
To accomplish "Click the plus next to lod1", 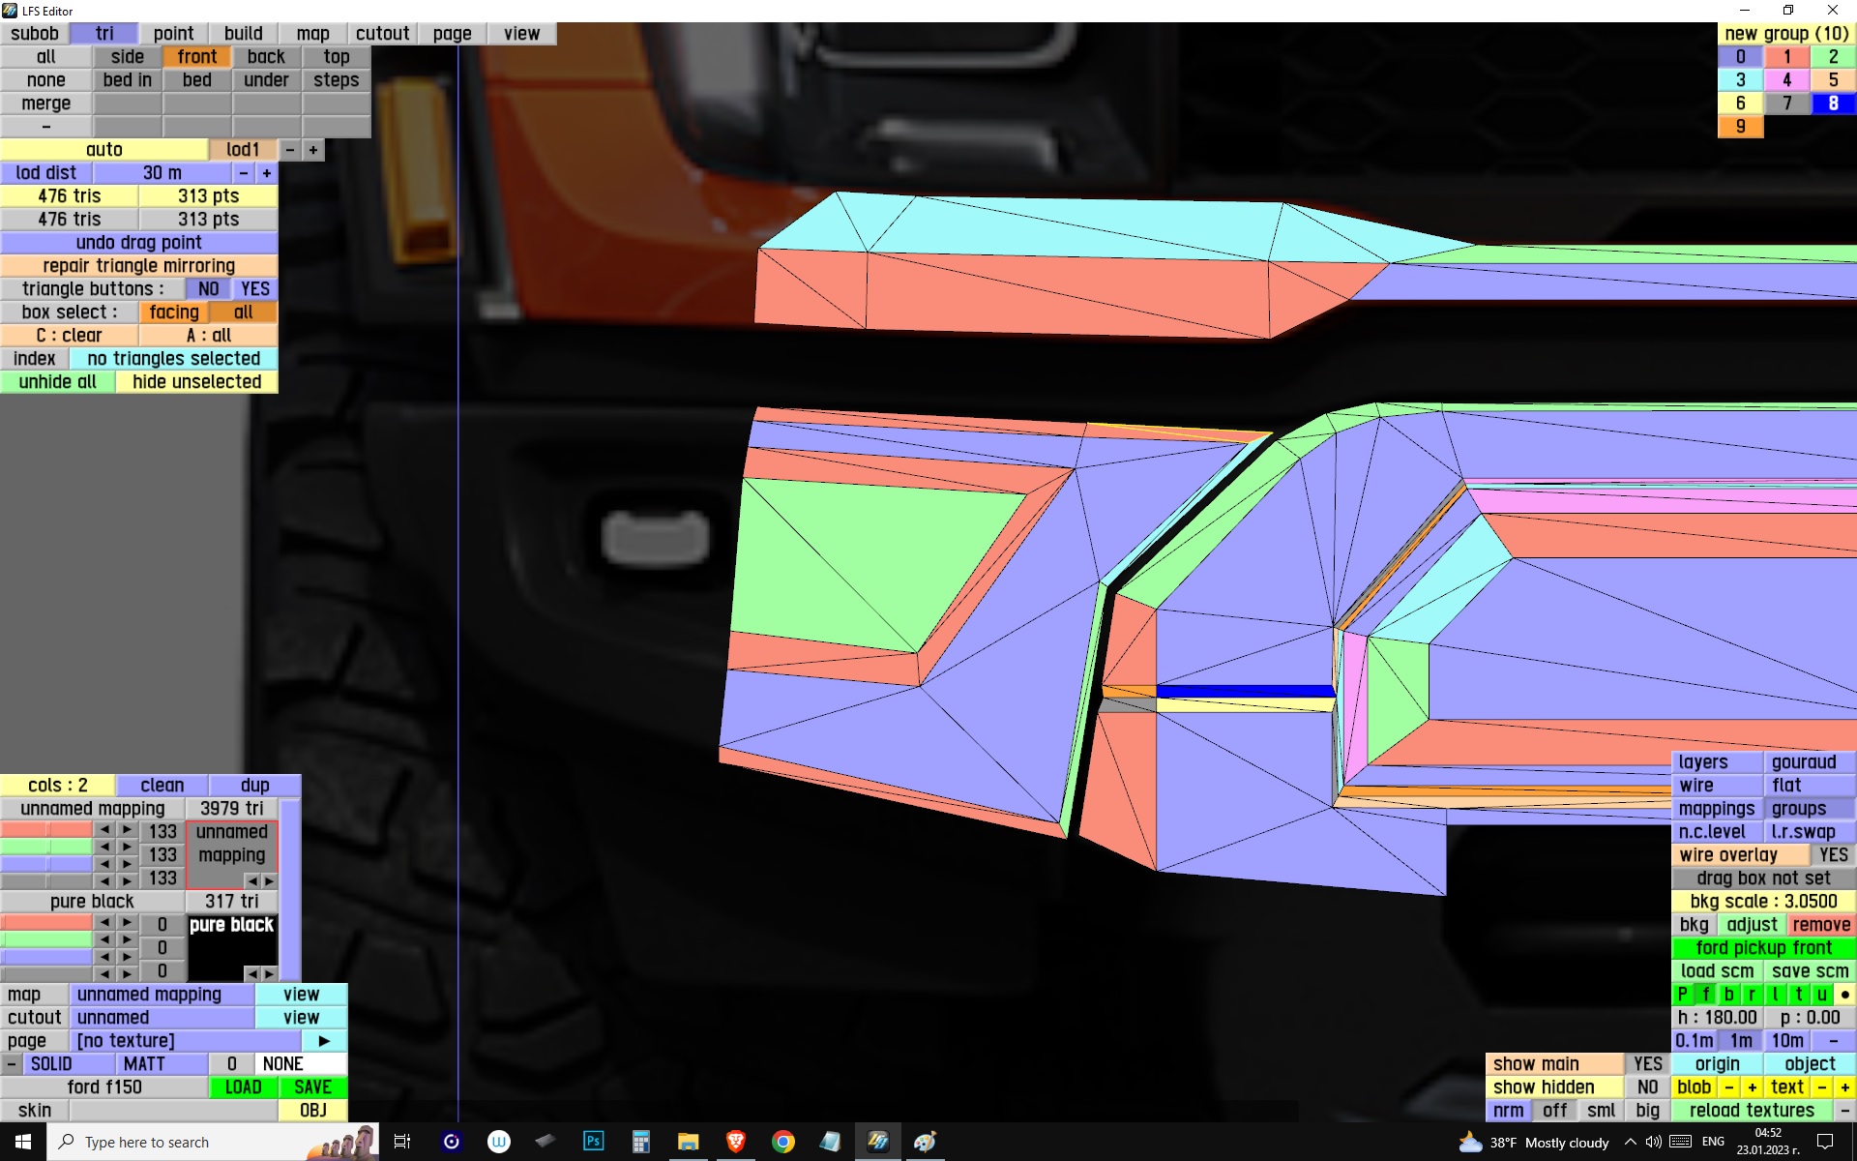I will [312, 150].
